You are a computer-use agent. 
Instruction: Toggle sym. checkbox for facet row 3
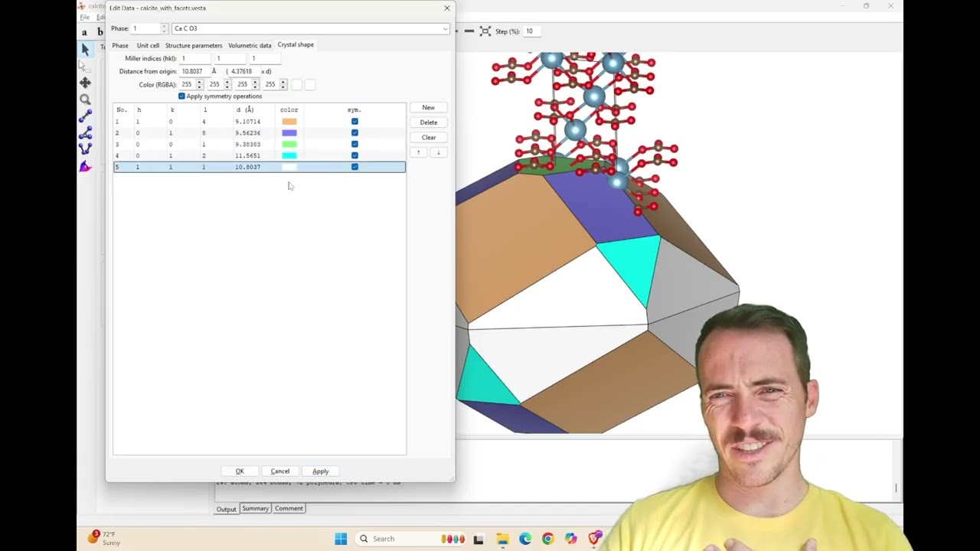coord(354,144)
